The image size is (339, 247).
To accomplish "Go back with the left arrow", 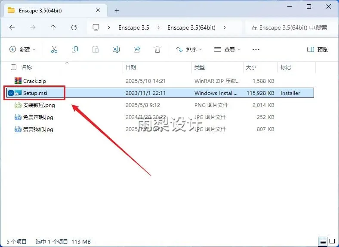I will pos(12,27).
